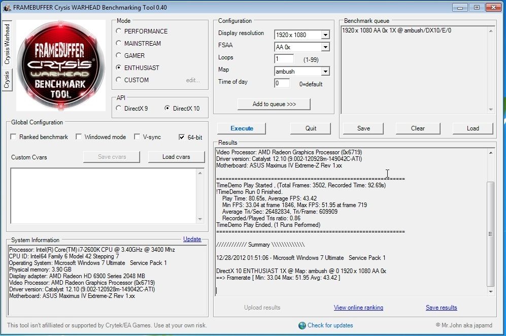
Task: Click the 'DirectX 10 ENTHUSIAST 1X' summary line
Action: point(301,271)
